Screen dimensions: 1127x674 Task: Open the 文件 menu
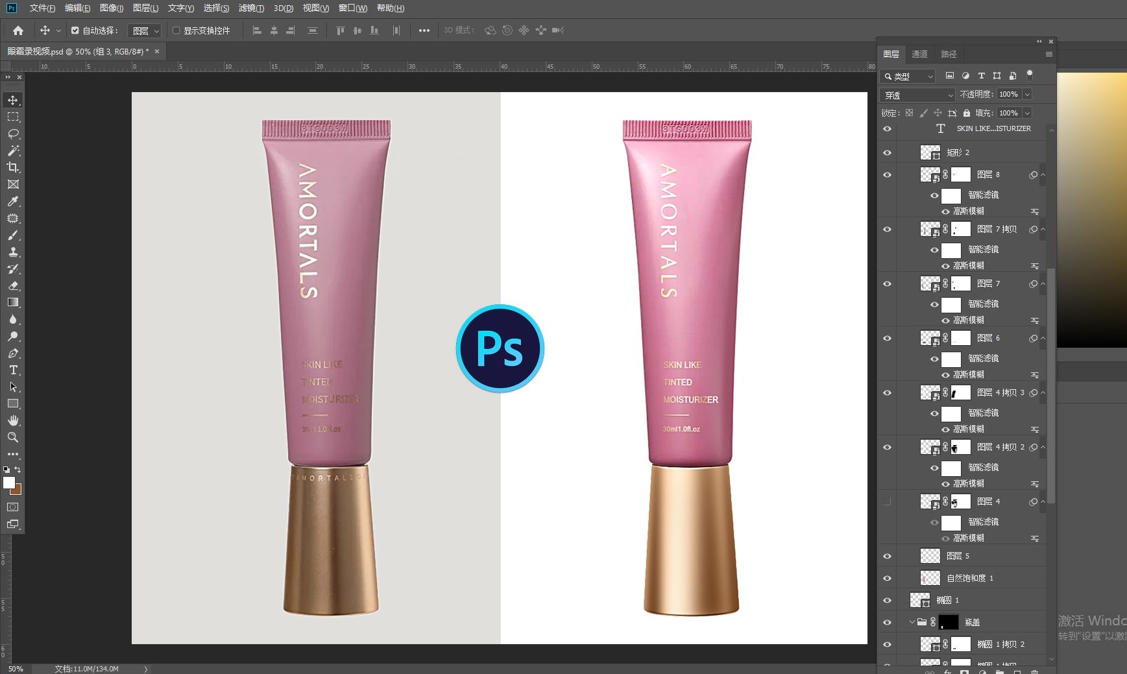point(42,8)
